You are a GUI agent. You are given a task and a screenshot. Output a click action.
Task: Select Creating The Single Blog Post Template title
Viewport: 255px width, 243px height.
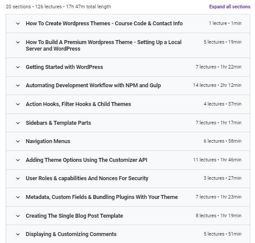[x=74, y=216]
